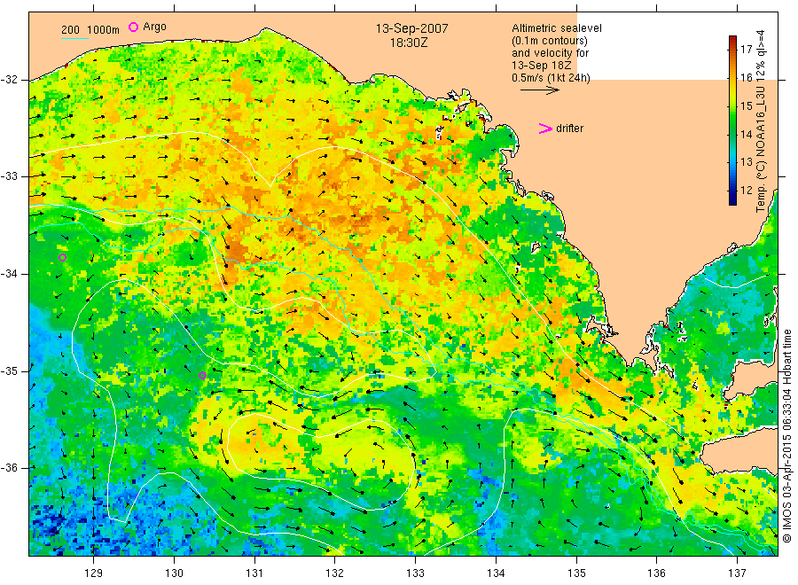Click the latitude label -34
The height and width of the screenshot is (585, 798).
9,274
